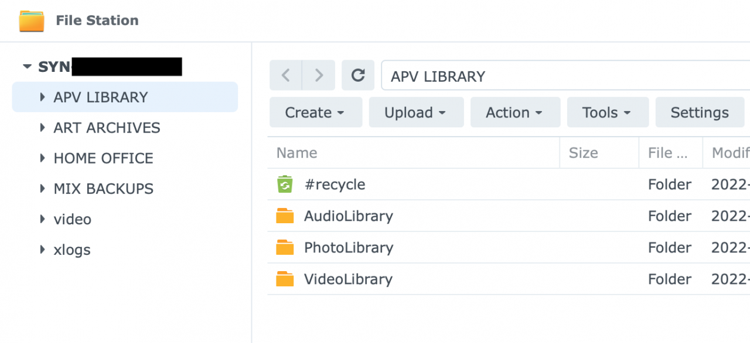
Task: Sort files by Name column header
Action: pos(297,153)
